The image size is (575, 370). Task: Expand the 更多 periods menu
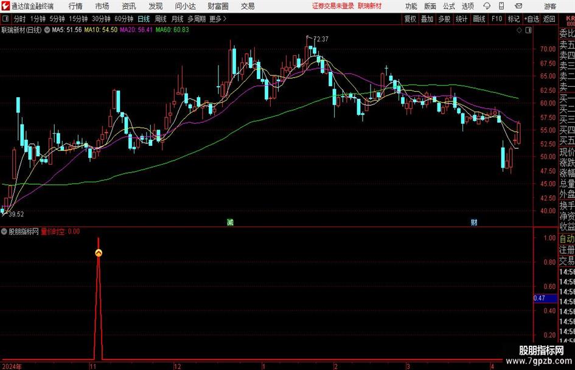(x=218, y=19)
